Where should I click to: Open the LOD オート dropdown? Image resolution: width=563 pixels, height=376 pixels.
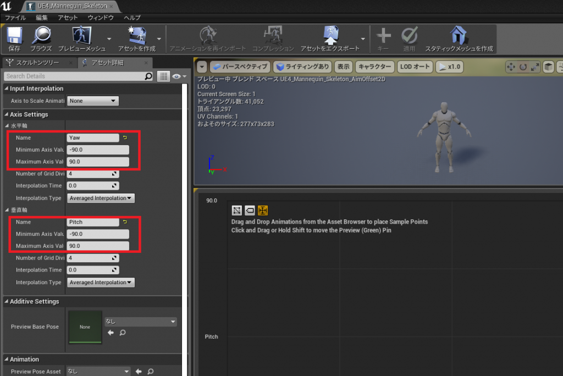point(415,67)
